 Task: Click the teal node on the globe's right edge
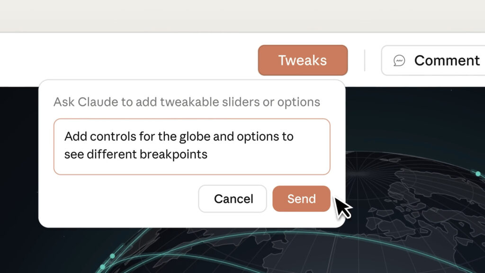478,174
